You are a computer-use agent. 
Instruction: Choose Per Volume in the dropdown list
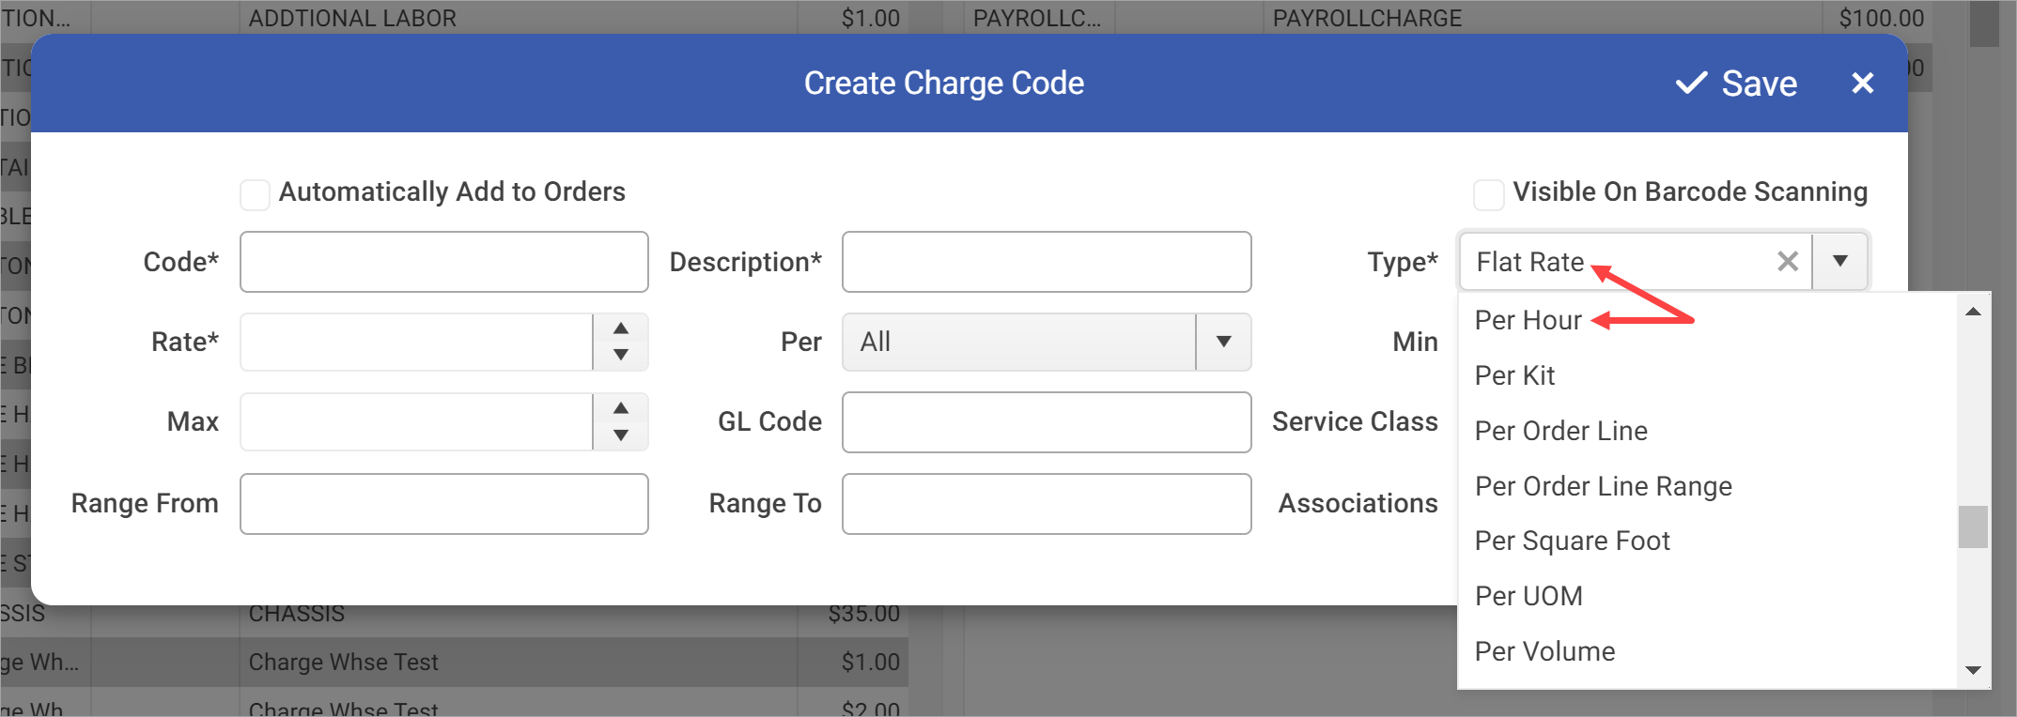(1544, 650)
